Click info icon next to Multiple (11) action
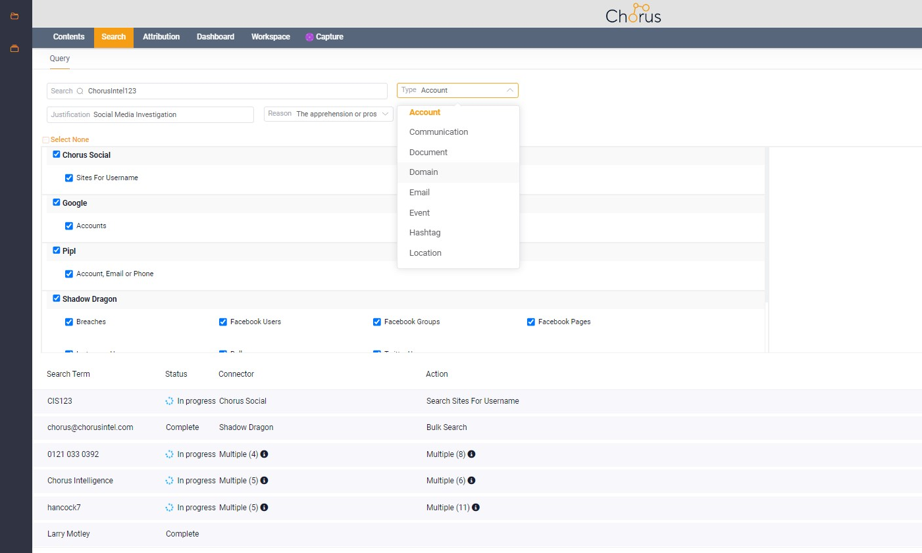 [476, 508]
